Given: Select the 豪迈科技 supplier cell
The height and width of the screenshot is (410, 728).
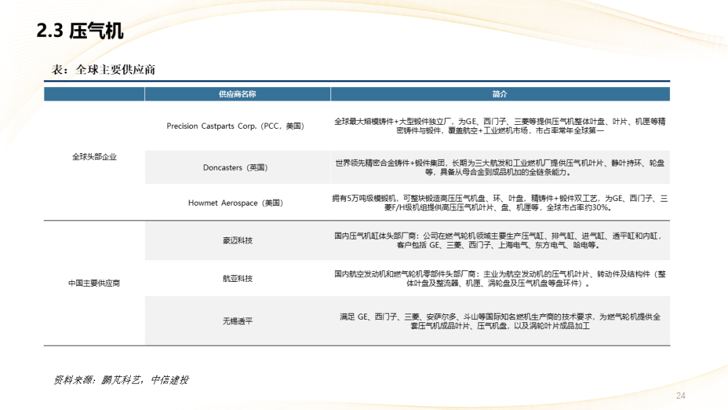Looking at the screenshot, I should click(237, 241).
